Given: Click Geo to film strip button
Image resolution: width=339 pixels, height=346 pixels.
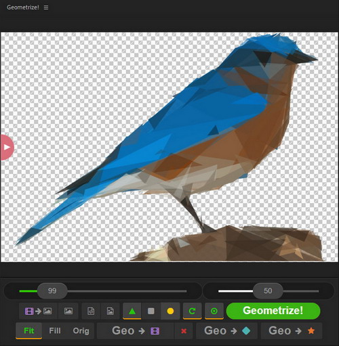Looking at the screenshot, I should pyautogui.click(x=136, y=331).
